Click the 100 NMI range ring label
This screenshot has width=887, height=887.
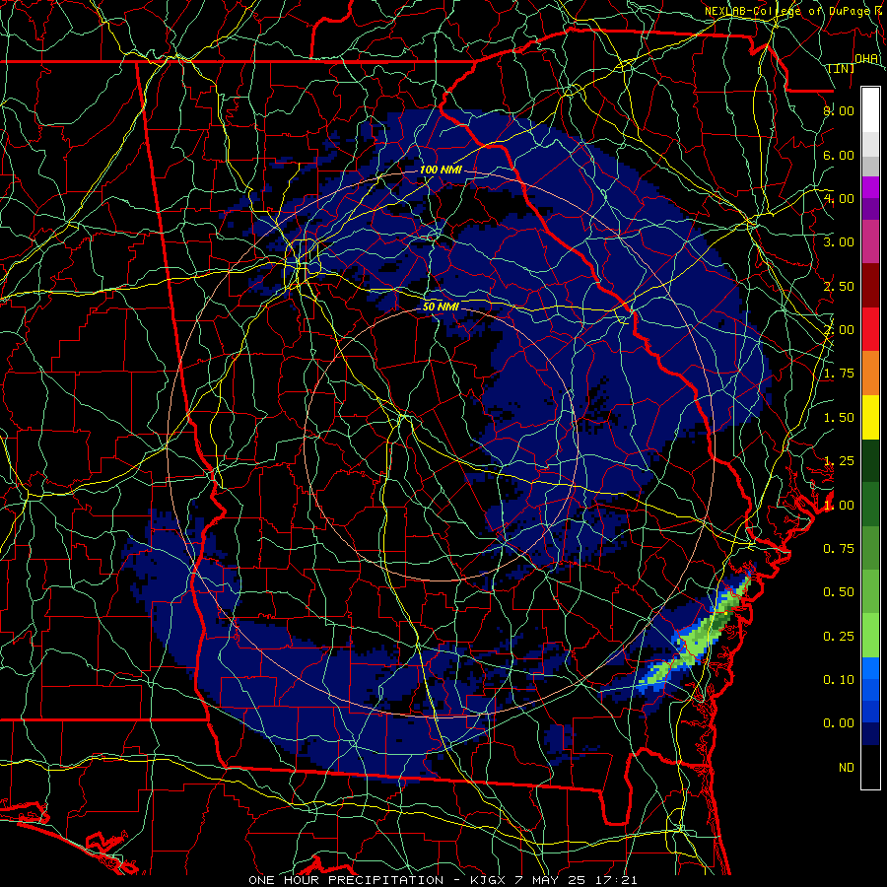[441, 170]
